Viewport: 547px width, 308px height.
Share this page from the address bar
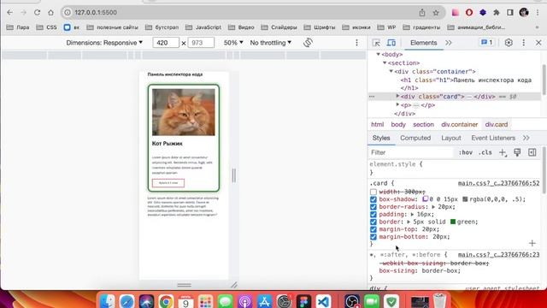(422, 13)
